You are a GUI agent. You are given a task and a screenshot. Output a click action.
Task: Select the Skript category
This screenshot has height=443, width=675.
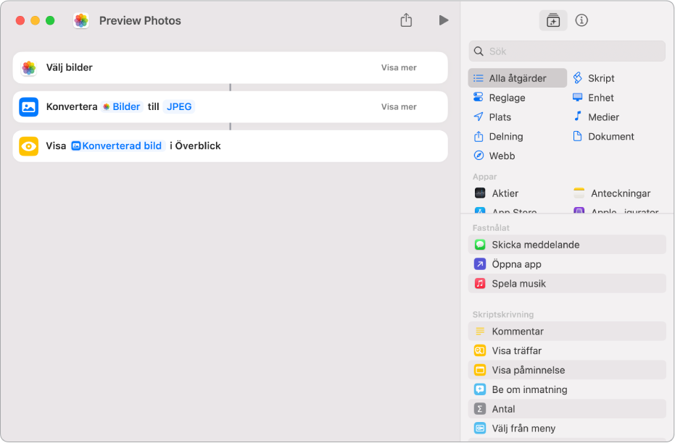click(x=593, y=78)
